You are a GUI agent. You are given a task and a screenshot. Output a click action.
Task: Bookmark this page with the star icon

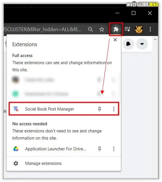click(x=102, y=29)
